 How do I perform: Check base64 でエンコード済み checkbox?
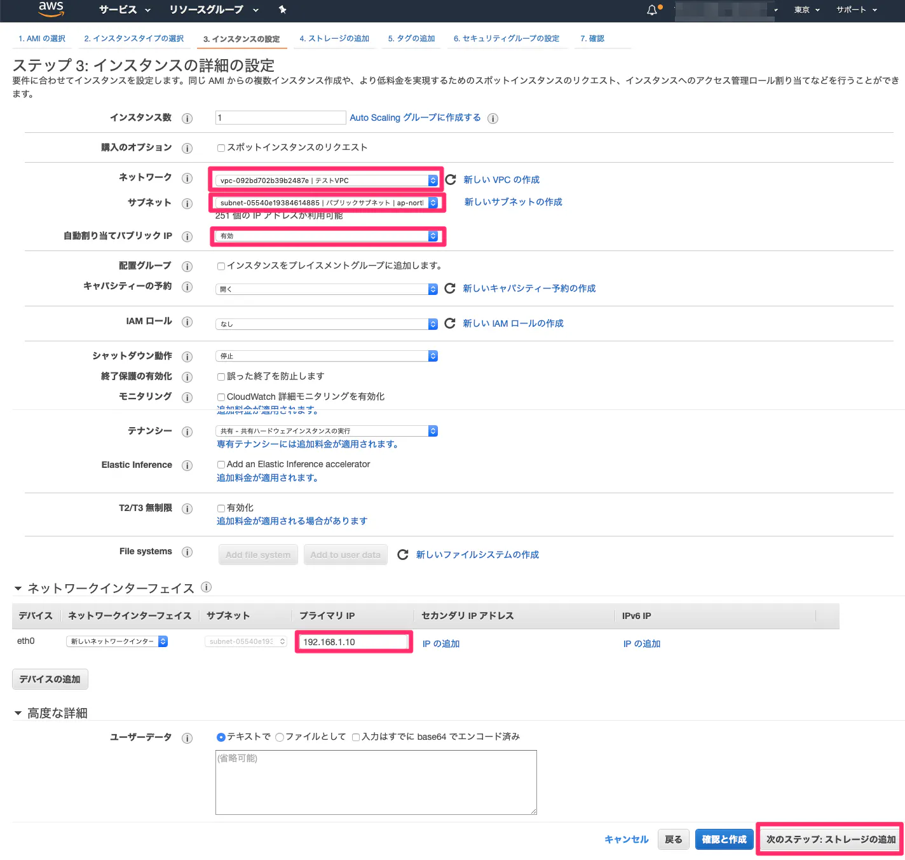click(x=356, y=737)
